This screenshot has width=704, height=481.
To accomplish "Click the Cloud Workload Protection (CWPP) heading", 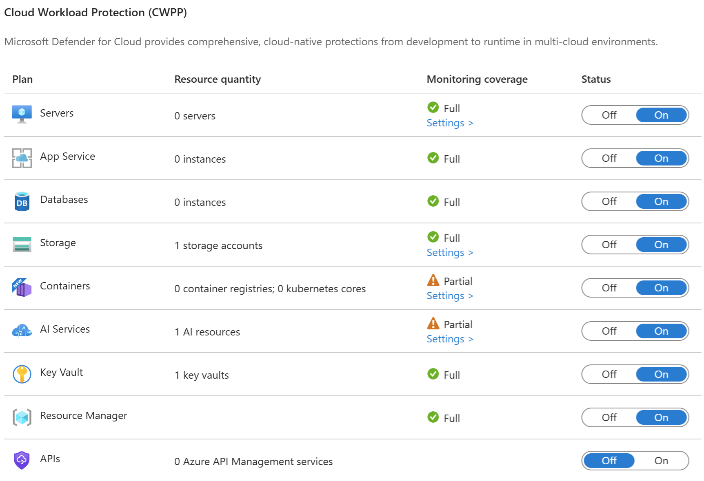I will (x=95, y=13).
